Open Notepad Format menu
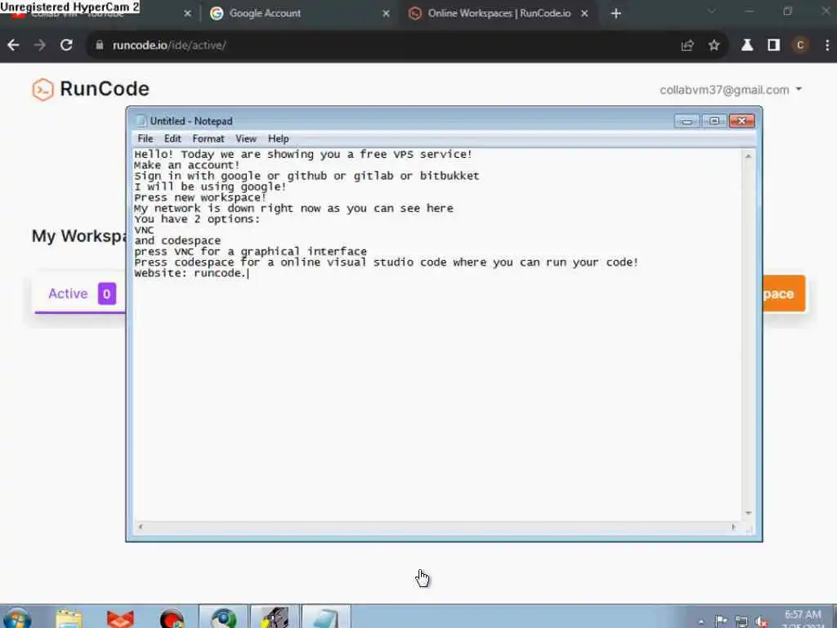837x628 pixels. point(208,139)
